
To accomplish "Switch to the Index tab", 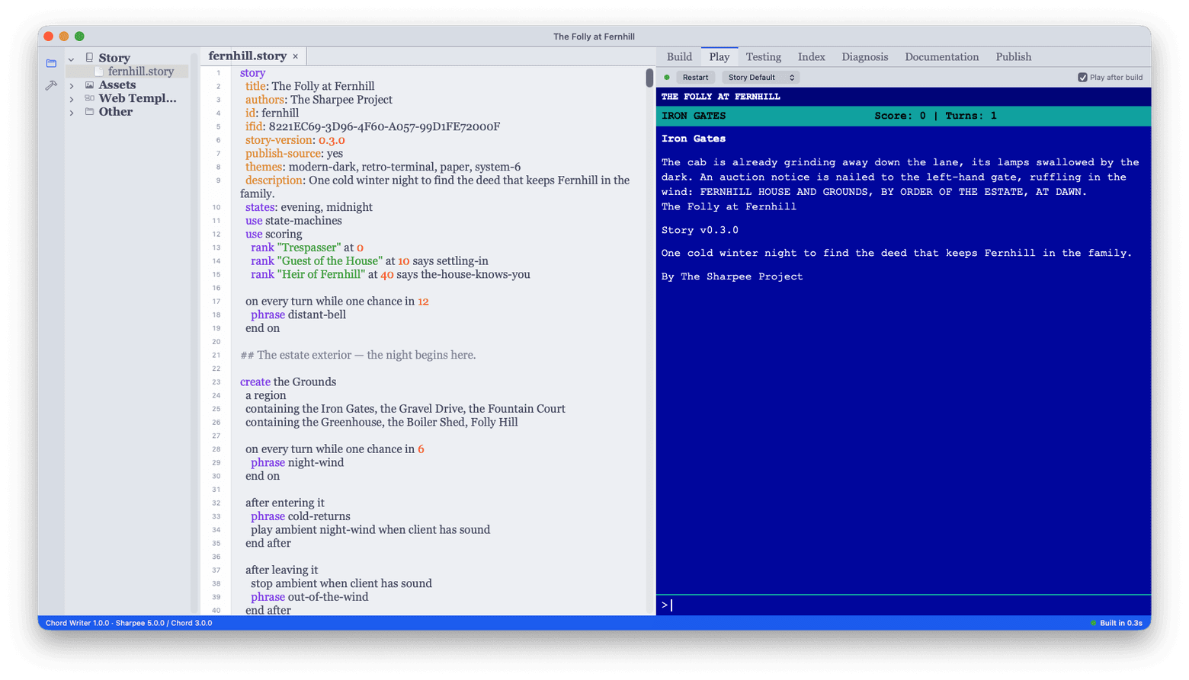I will (x=811, y=57).
